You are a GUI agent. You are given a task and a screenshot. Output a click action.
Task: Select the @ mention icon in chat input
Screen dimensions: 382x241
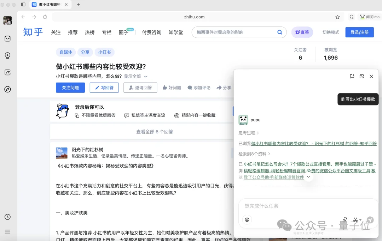247,220
